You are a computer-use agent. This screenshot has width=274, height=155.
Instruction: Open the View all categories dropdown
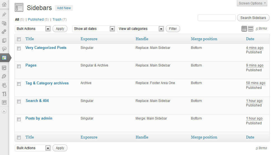coord(140,28)
